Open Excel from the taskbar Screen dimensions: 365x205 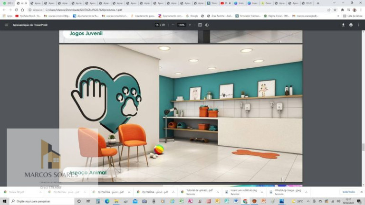coord(181,201)
